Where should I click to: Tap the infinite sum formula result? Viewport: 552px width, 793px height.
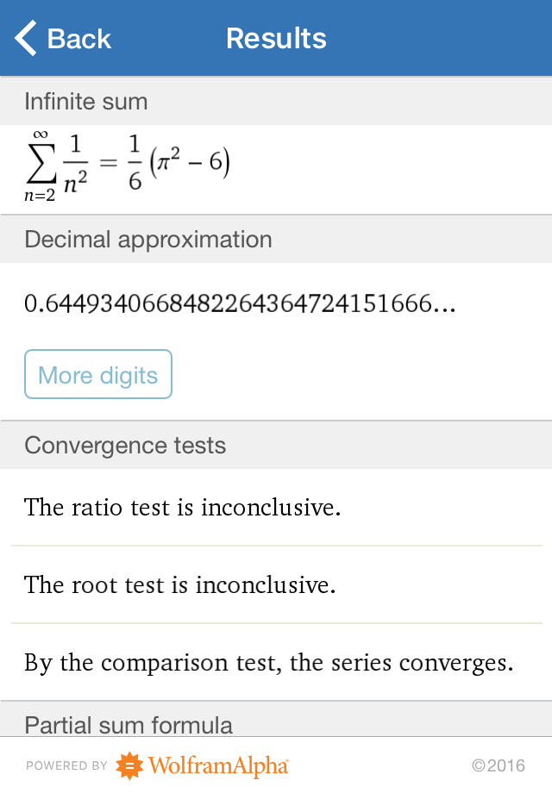(x=128, y=165)
